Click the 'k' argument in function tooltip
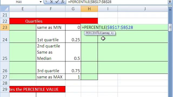The image size is (173, 97). [112, 33]
